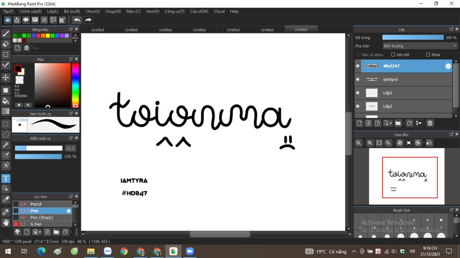Image resolution: width=460 pixels, height=258 pixels.
Task: Open the Help menu
Action: [x=234, y=11]
